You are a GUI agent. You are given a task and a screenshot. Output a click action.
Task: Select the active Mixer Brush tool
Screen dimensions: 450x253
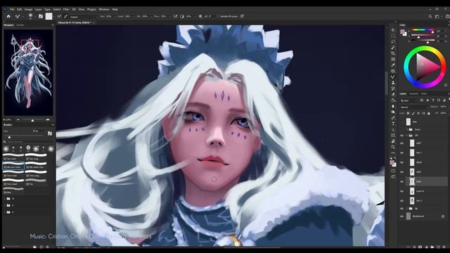(x=393, y=77)
